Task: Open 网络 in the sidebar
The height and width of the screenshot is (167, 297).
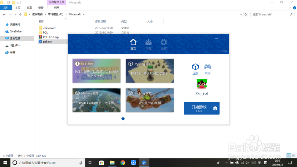Action: click(x=10, y=52)
